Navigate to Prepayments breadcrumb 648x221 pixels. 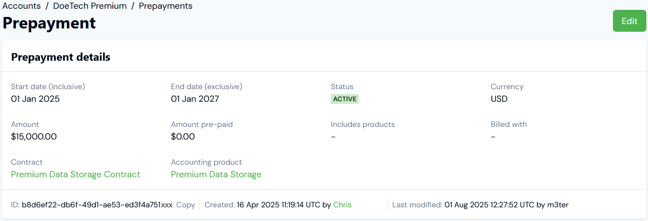[x=165, y=6]
